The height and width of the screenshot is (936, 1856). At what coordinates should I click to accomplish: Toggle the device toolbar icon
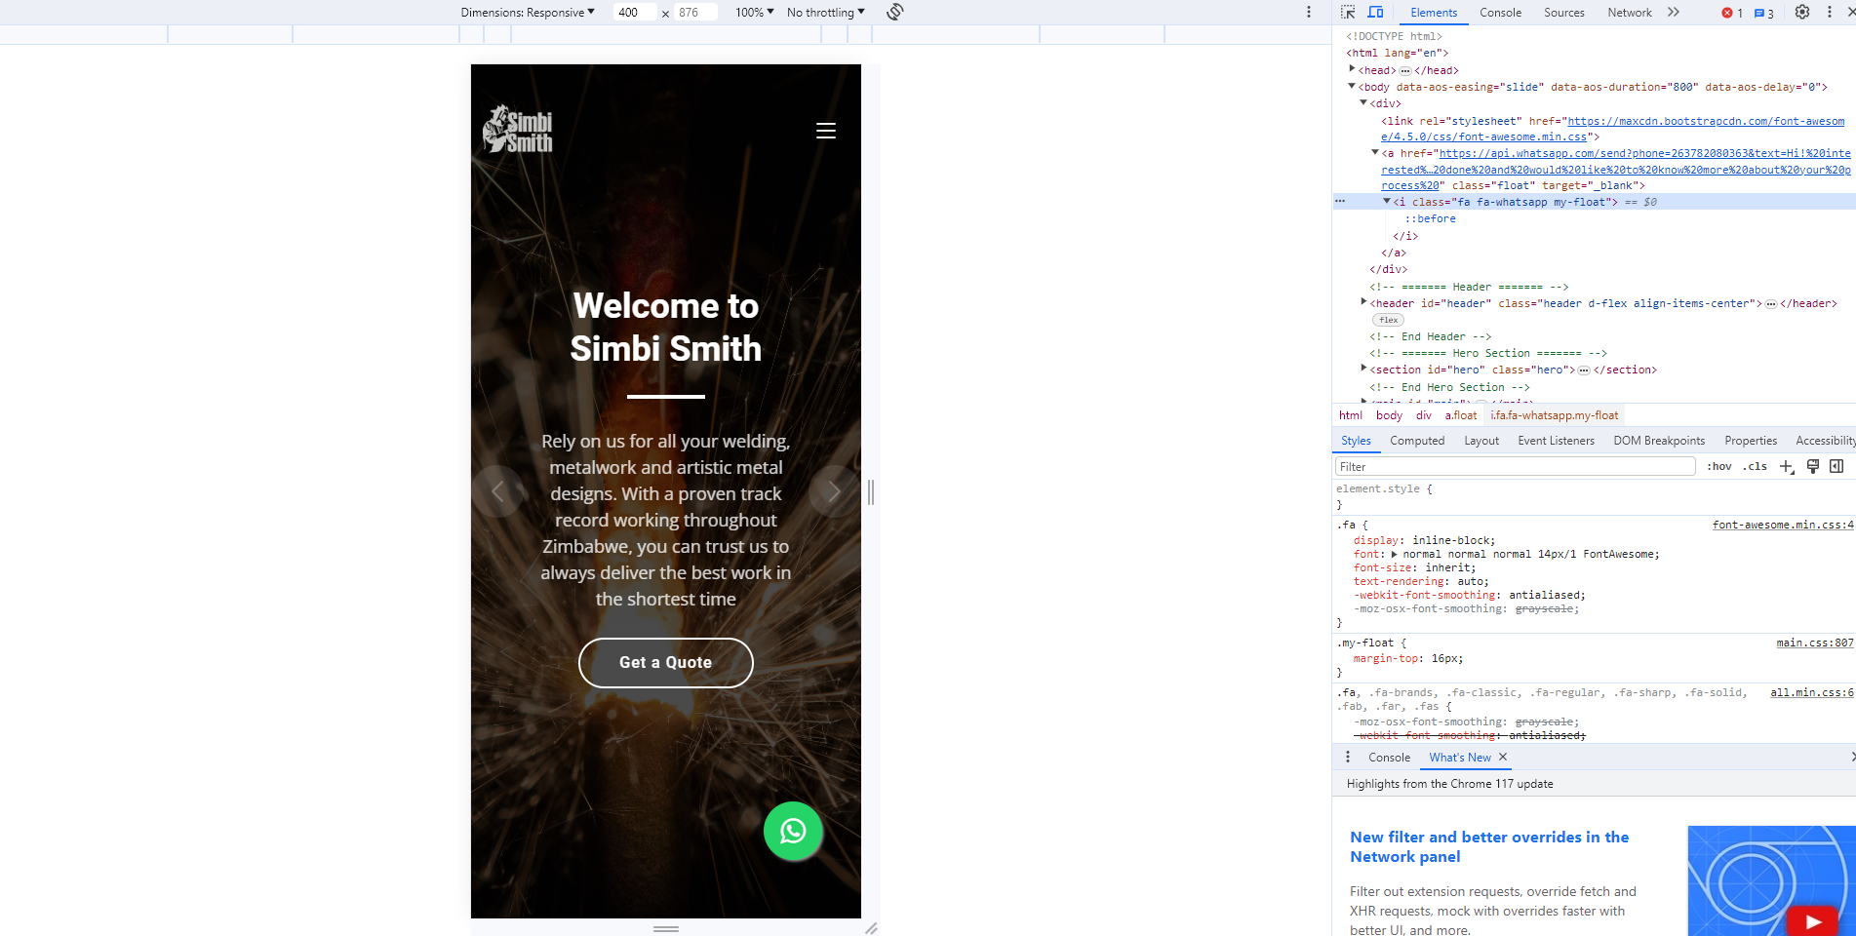tap(1375, 13)
